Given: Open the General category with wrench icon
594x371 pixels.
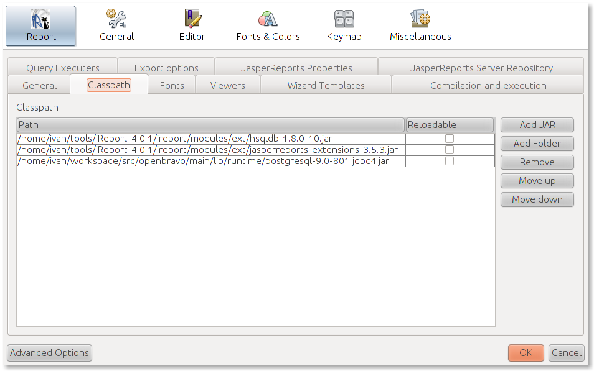Looking at the screenshot, I should click(x=116, y=26).
